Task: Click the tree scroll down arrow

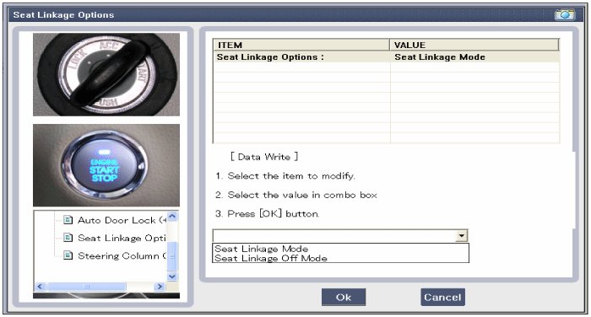Action: [x=172, y=277]
